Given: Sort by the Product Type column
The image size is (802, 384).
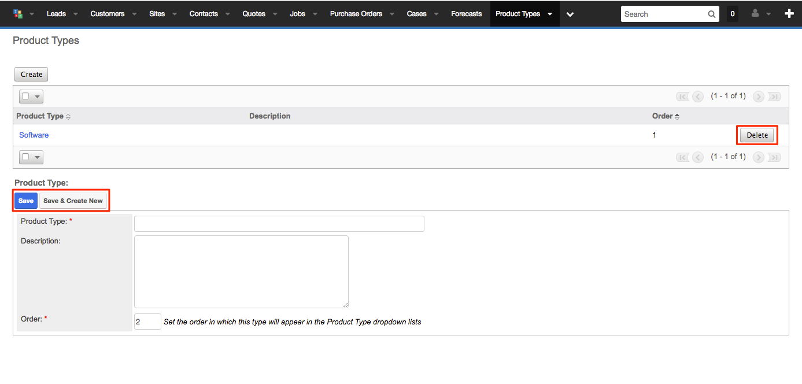Looking at the screenshot, I should point(43,116).
